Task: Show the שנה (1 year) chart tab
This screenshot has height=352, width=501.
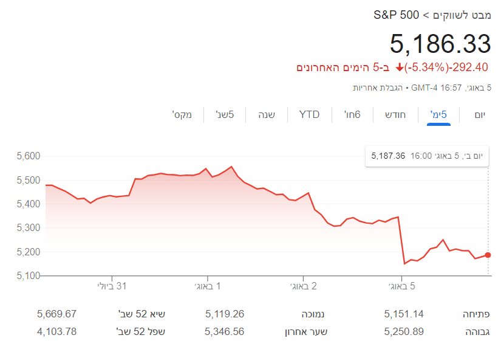Action: pos(267,114)
